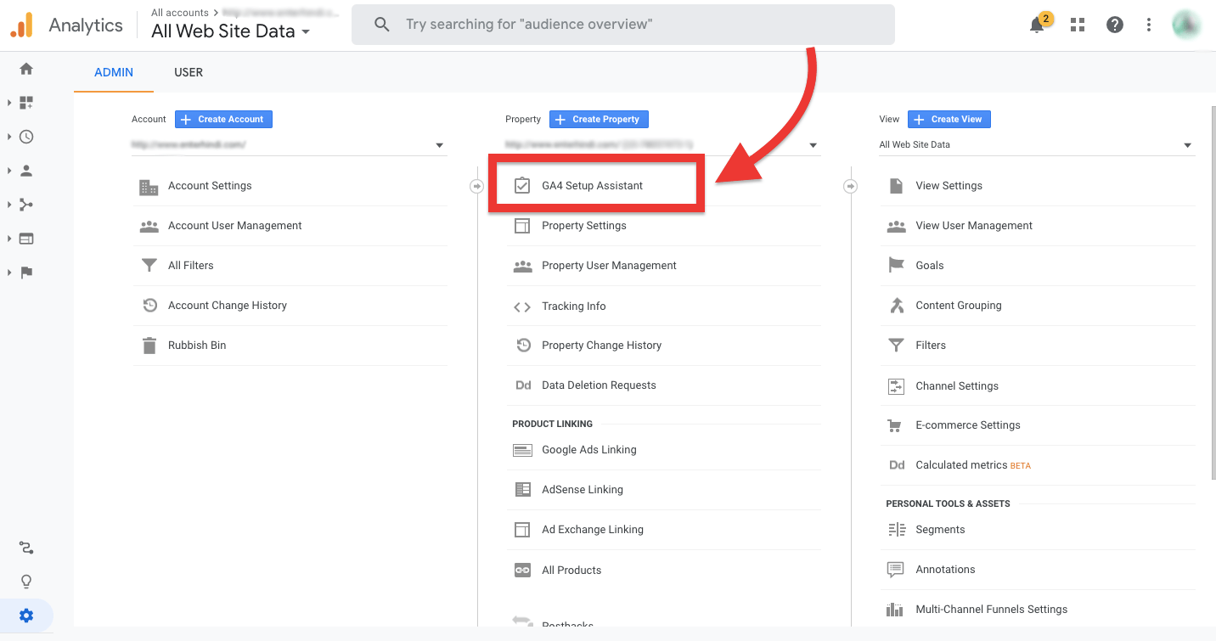
Task: Click the Create Account button
Action: [223, 120]
